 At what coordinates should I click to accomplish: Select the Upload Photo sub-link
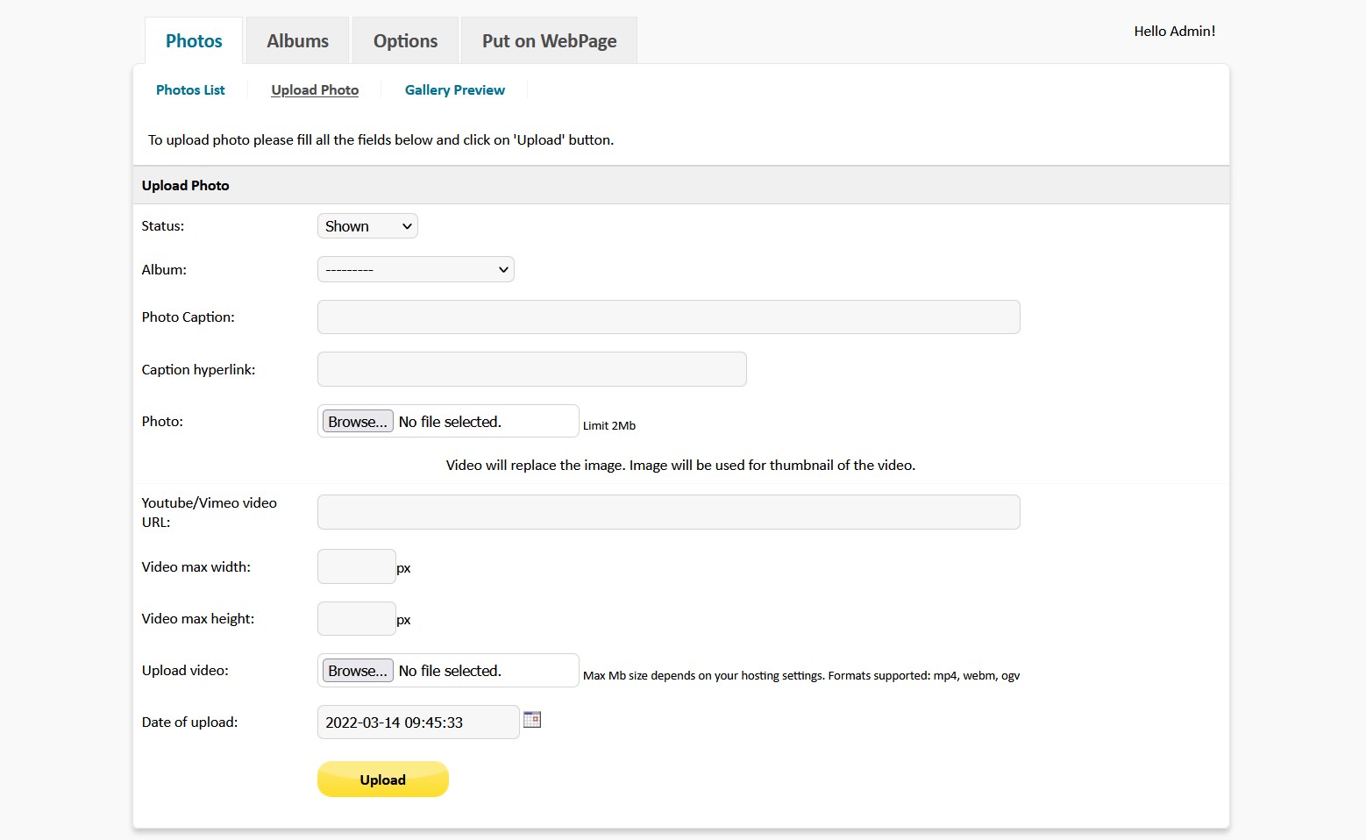[x=315, y=89]
